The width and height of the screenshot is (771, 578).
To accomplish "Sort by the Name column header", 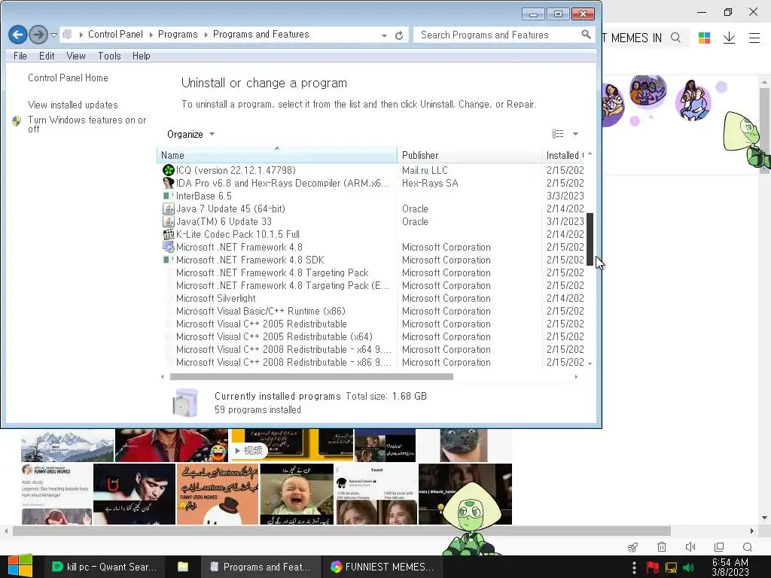I will point(277,155).
